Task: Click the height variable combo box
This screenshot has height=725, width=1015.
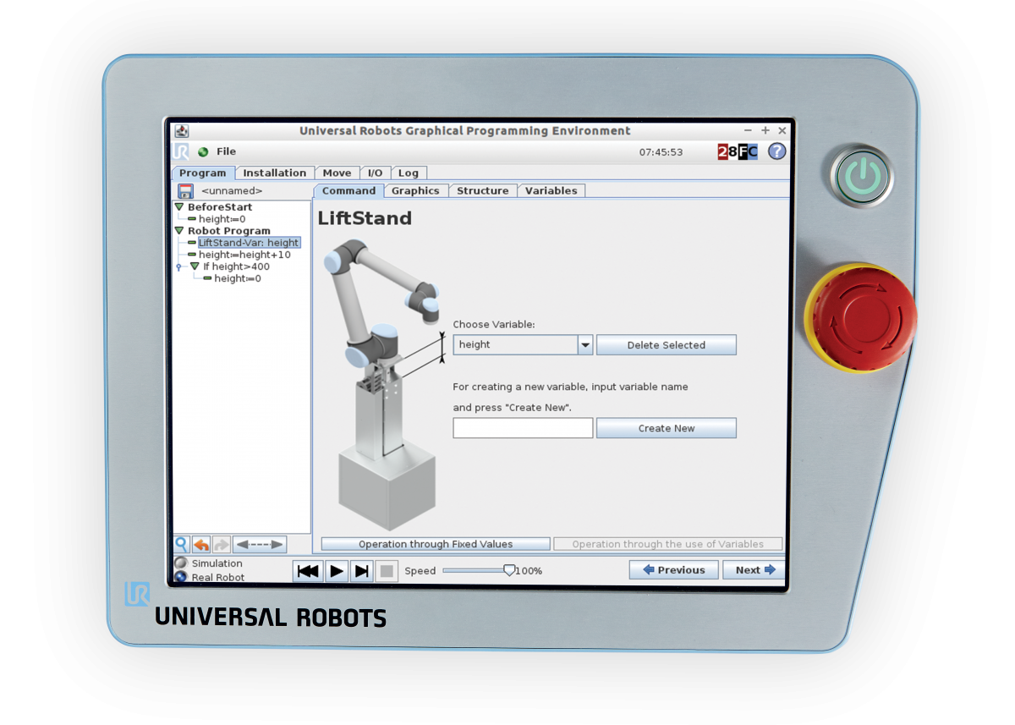Action: point(523,344)
